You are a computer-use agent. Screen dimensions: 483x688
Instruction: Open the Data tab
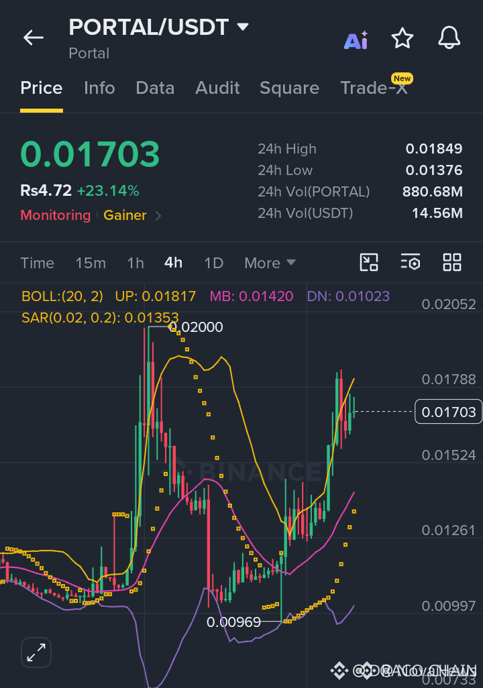point(155,88)
